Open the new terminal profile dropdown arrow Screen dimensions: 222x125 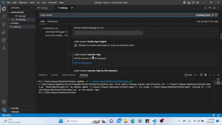(x=198, y=75)
